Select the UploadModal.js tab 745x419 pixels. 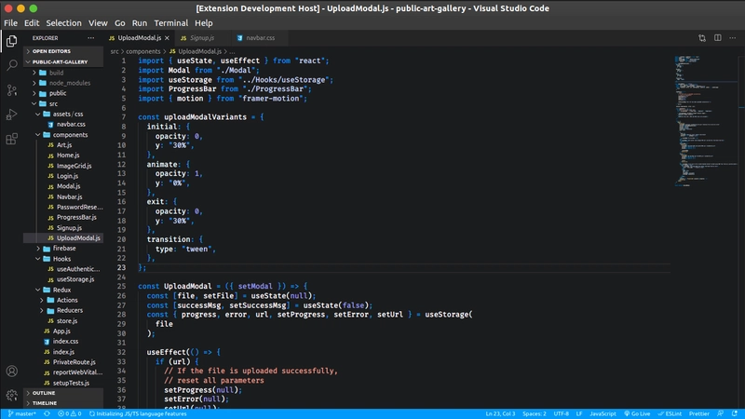click(139, 38)
